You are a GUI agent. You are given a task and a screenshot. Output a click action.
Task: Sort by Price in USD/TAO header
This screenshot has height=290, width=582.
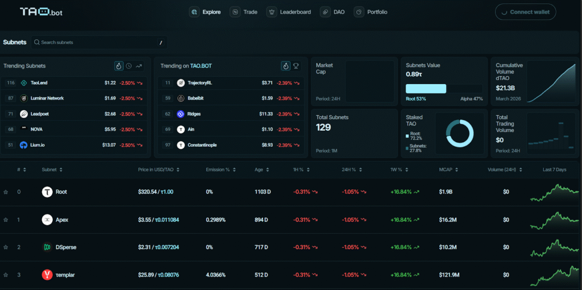tap(163, 169)
